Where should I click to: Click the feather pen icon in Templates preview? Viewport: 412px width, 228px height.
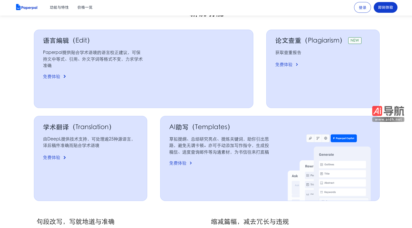click(x=310, y=138)
